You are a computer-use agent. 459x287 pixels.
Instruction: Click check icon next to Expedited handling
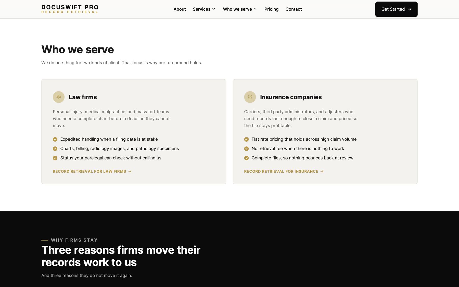pos(55,139)
